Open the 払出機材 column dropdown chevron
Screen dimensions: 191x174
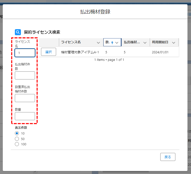[x=145, y=42]
